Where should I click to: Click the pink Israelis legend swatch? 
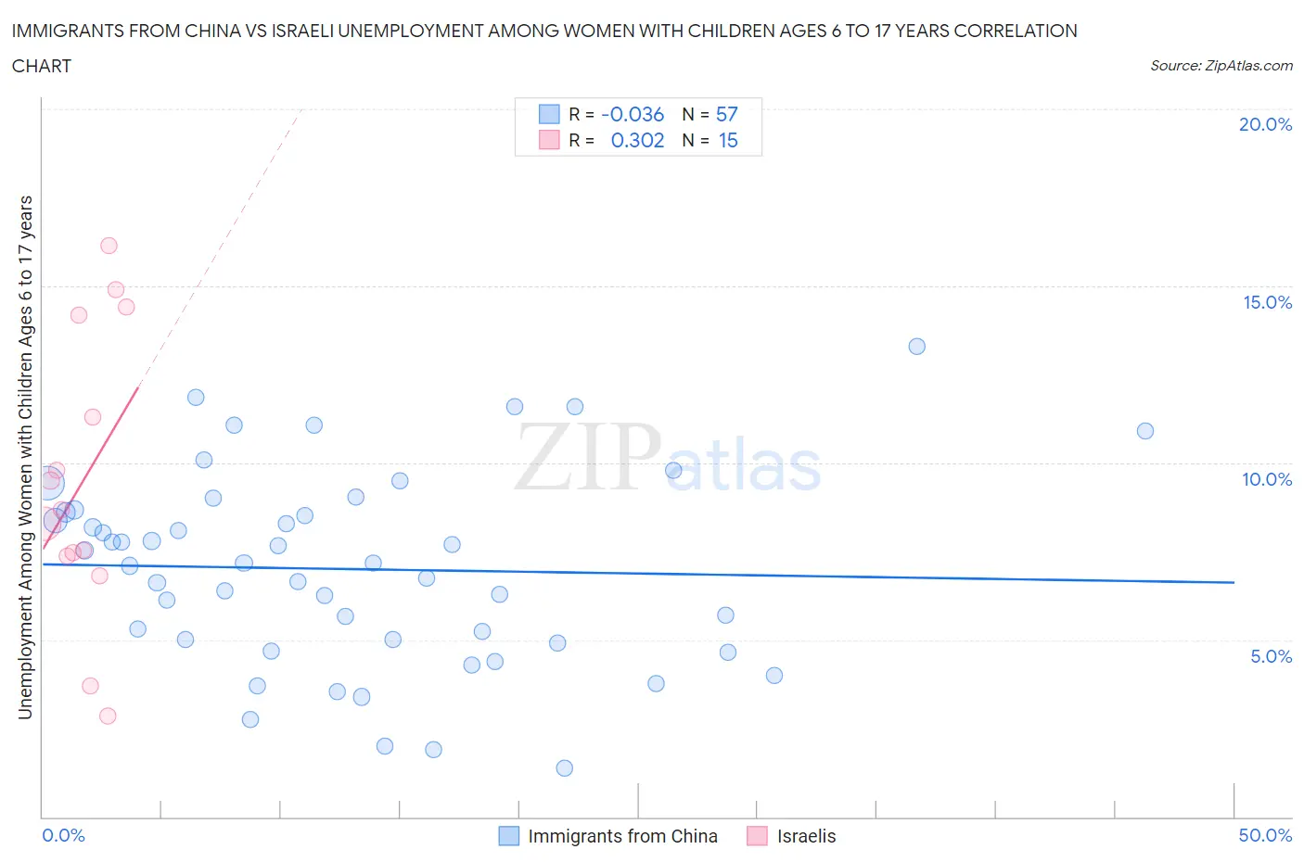(x=758, y=836)
